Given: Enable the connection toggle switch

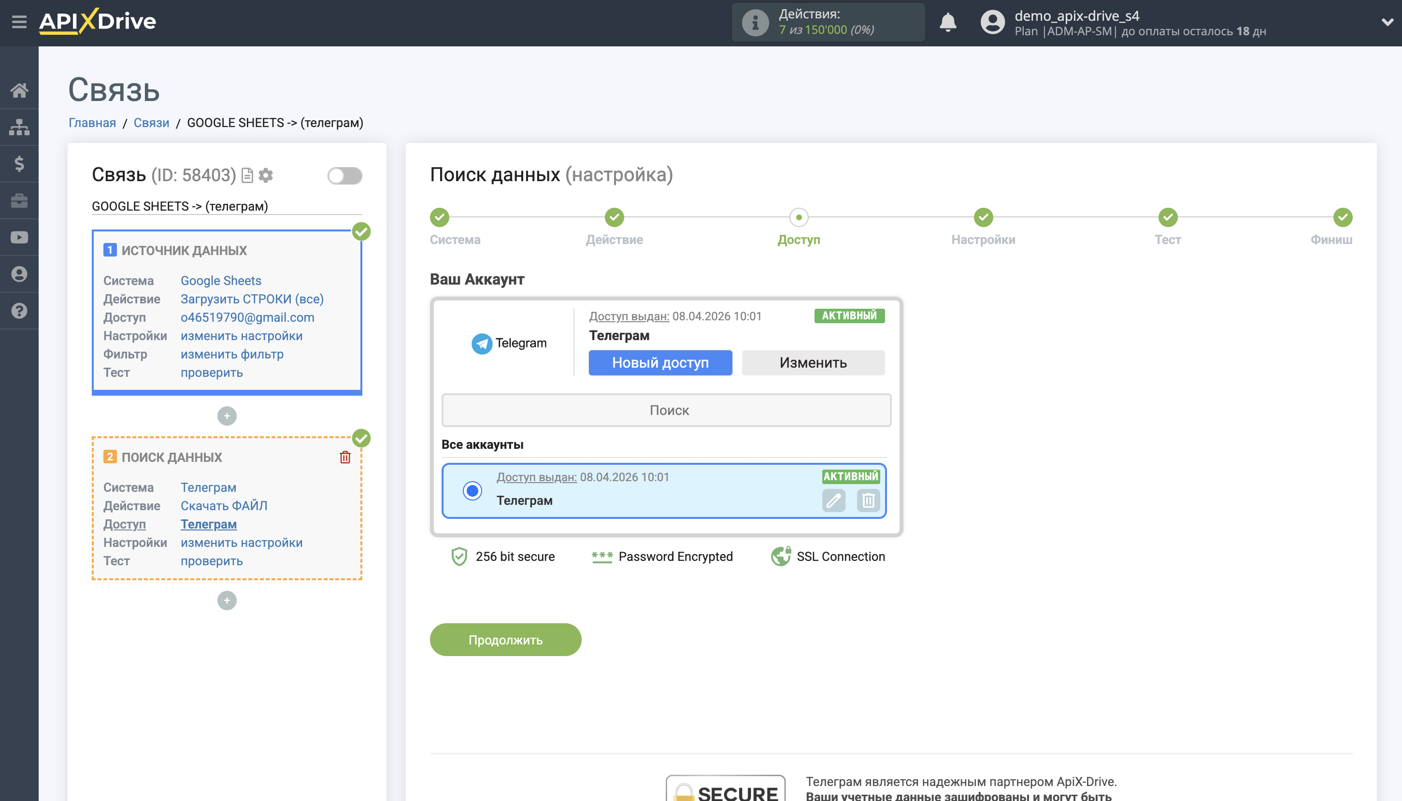Looking at the screenshot, I should pyautogui.click(x=345, y=175).
